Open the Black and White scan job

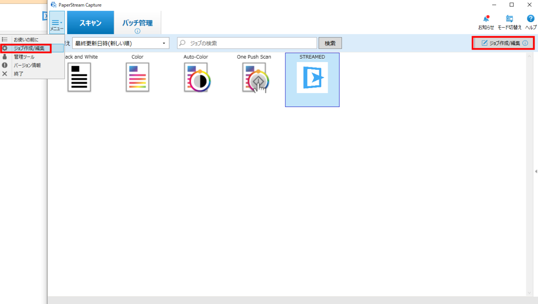(x=79, y=77)
